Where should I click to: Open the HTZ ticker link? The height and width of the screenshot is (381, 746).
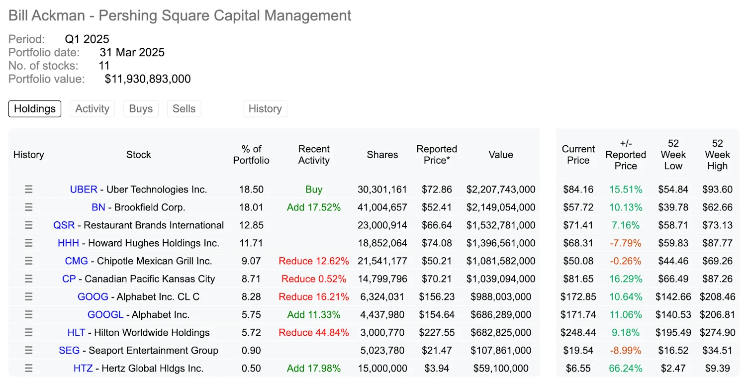83,369
